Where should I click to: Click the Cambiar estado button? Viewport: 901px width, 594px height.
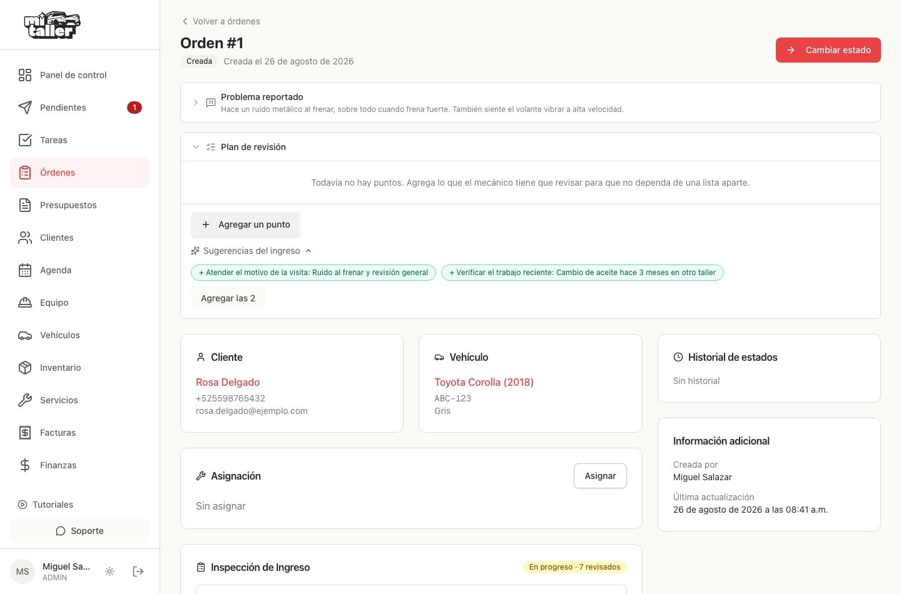tap(828, 50)
